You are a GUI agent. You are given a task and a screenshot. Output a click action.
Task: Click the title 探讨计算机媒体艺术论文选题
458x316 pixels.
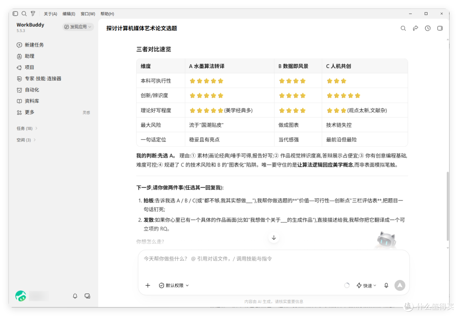tap(142, 28)
